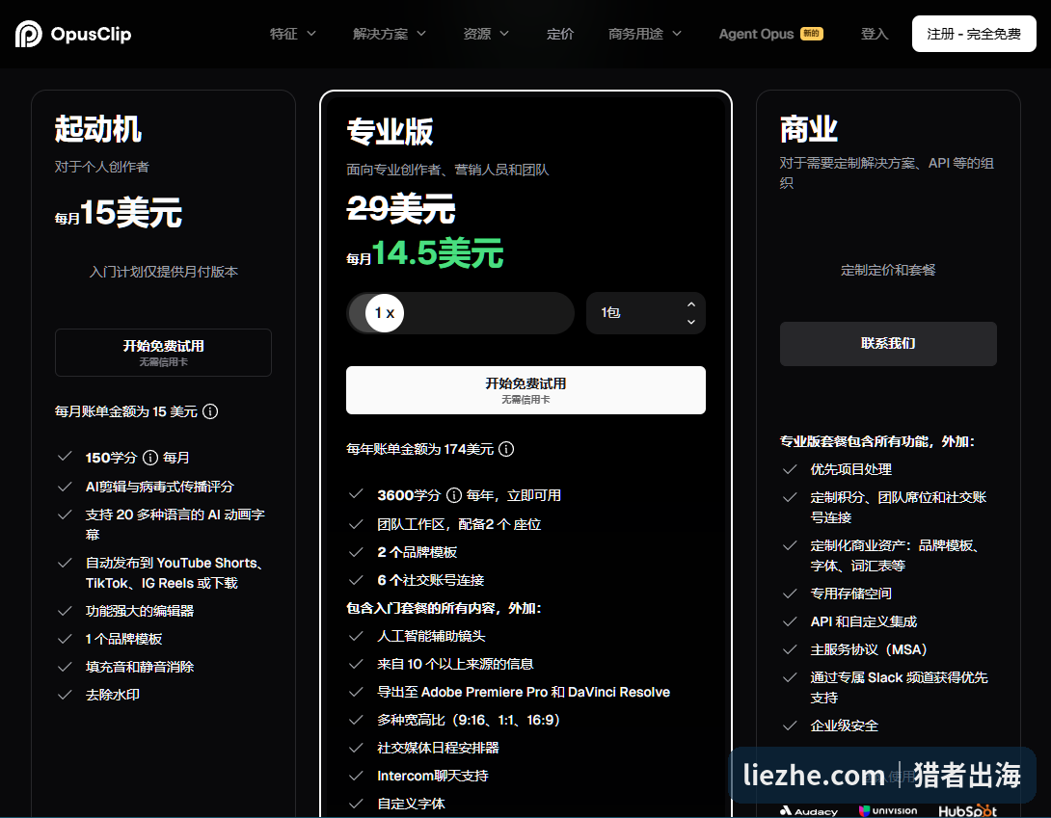Click the 专用存储空间 feature
Viewport: 1051px width, 818px height.
coord(850,594)
